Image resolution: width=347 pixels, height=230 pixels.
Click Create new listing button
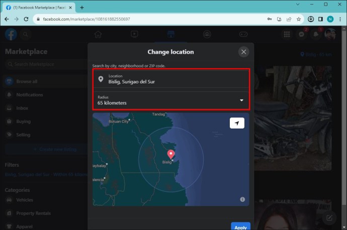point(46,149)
